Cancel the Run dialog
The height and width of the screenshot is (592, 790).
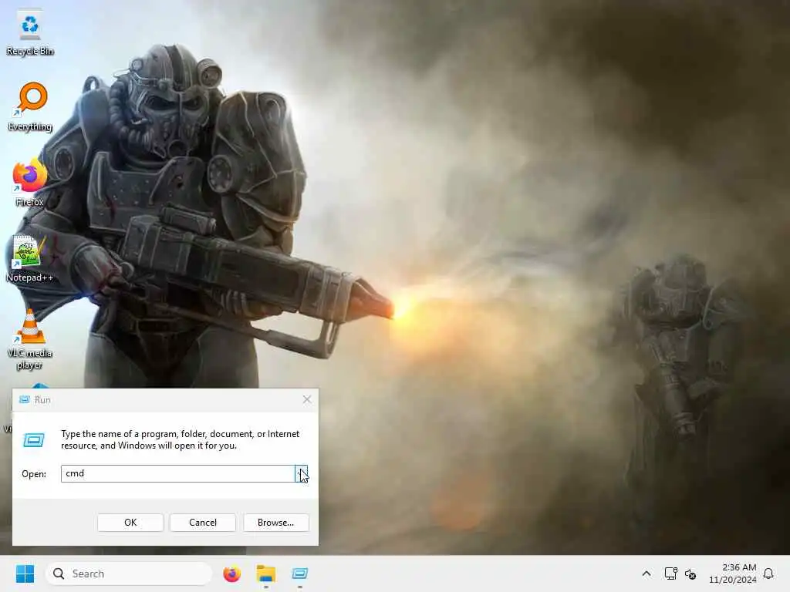click(203, 523)
